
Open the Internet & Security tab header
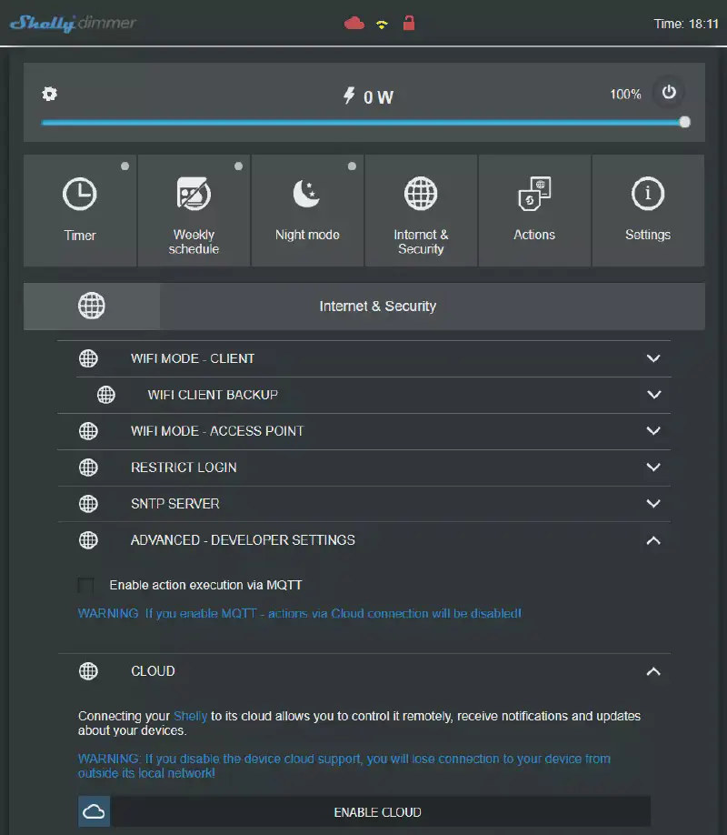point(378,306)
